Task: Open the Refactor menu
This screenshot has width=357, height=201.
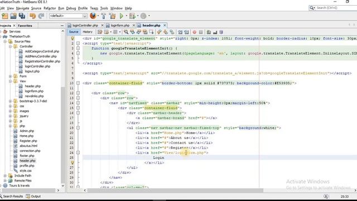Action: pyautogui.click(x=50, y=8)
